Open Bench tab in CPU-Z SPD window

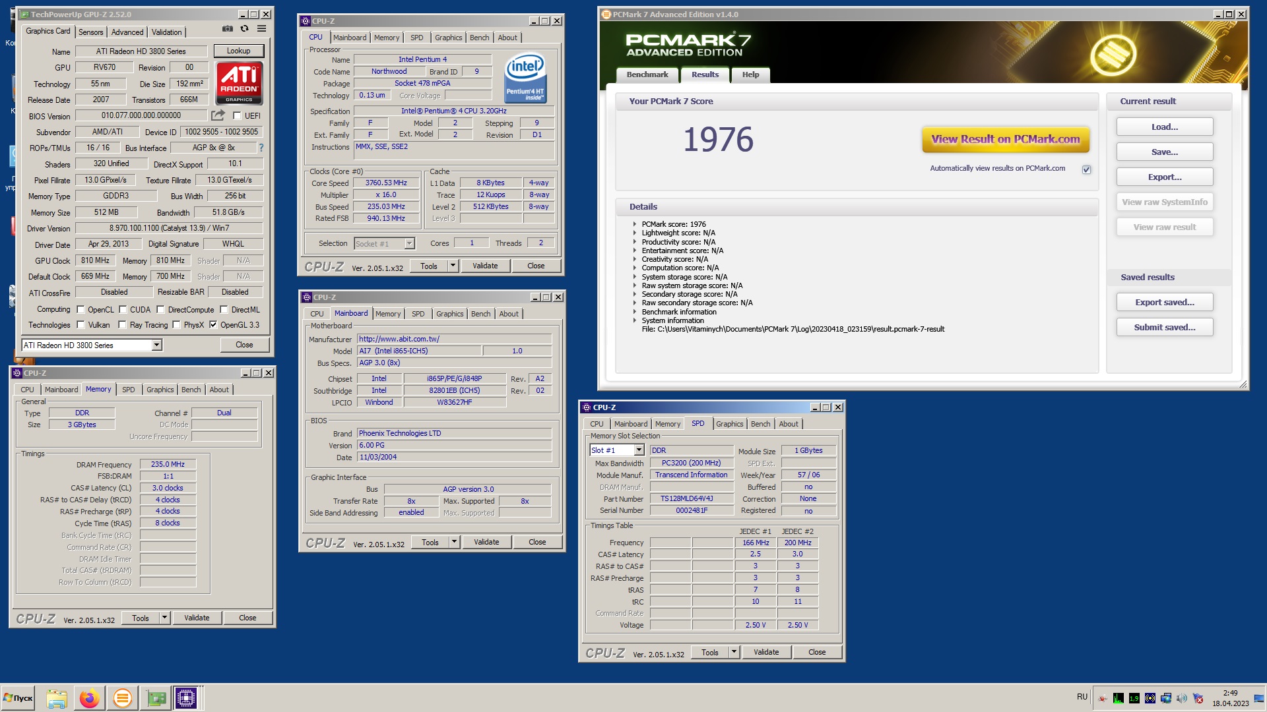(760, 424)
